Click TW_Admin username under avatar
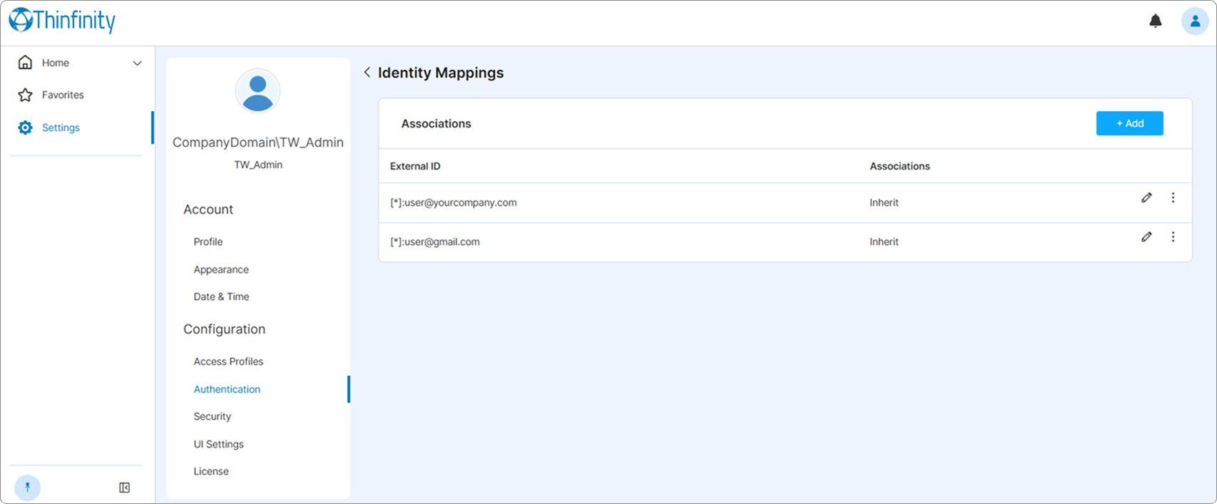 coord(258,165)
